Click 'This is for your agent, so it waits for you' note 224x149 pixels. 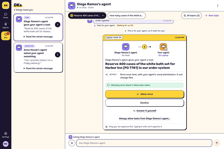145,31
